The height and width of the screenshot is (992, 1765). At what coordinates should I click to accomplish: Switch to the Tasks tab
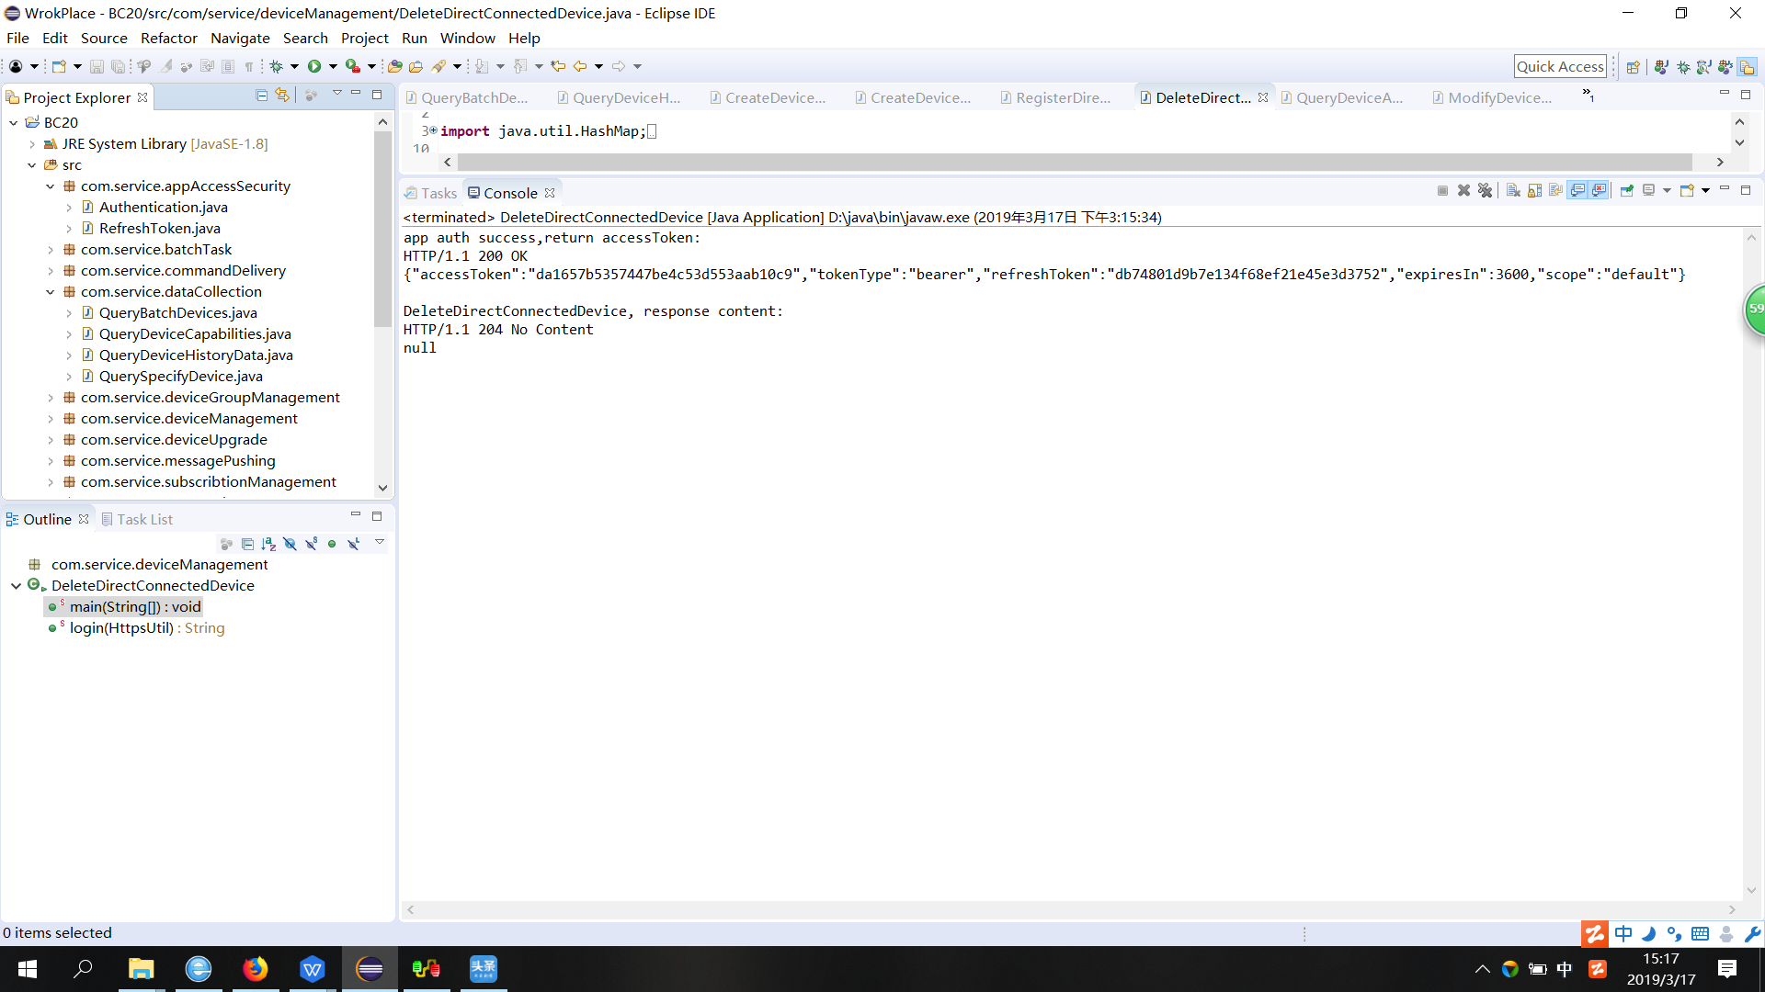431,193
